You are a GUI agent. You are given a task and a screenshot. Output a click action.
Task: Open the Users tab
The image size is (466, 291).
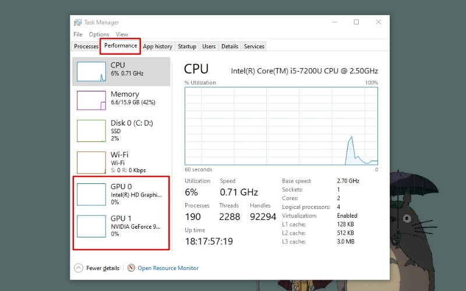[x=209, y=47]
